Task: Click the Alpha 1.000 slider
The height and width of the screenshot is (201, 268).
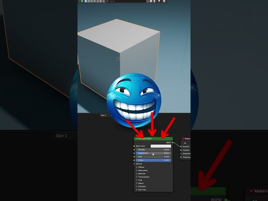Action: tap(154, 160)
